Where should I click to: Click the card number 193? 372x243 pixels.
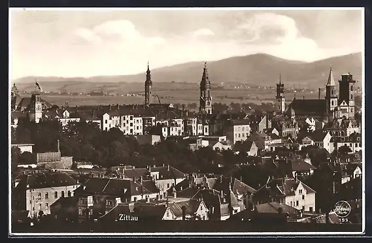(x=343, y=220)
